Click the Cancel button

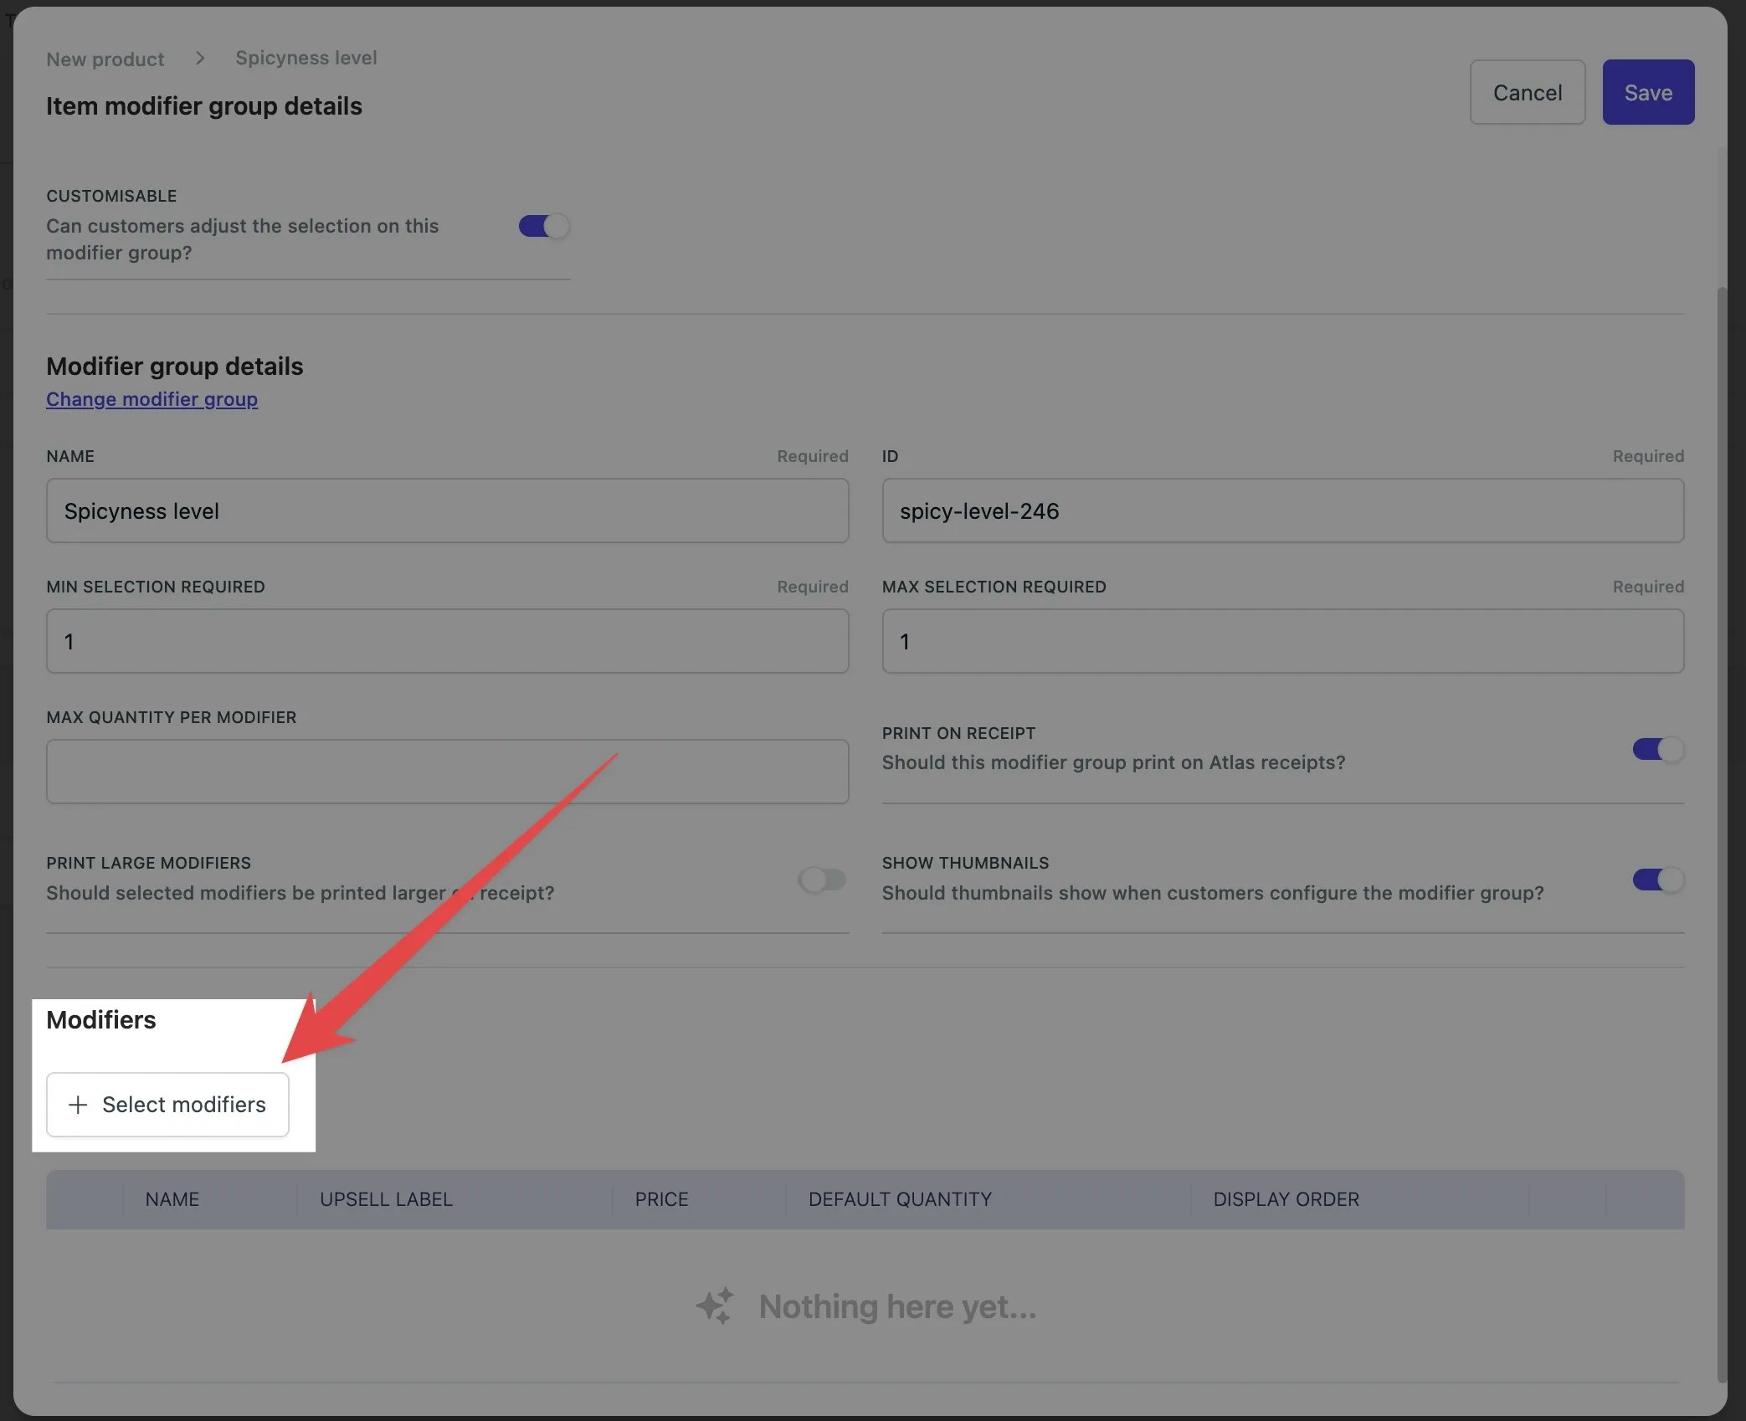click(x=1527, y=92)
